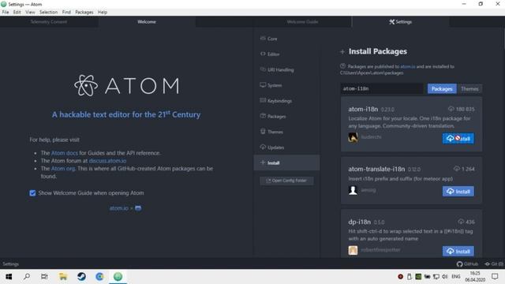Click the Atom icon in taskbar

point(118,277)
